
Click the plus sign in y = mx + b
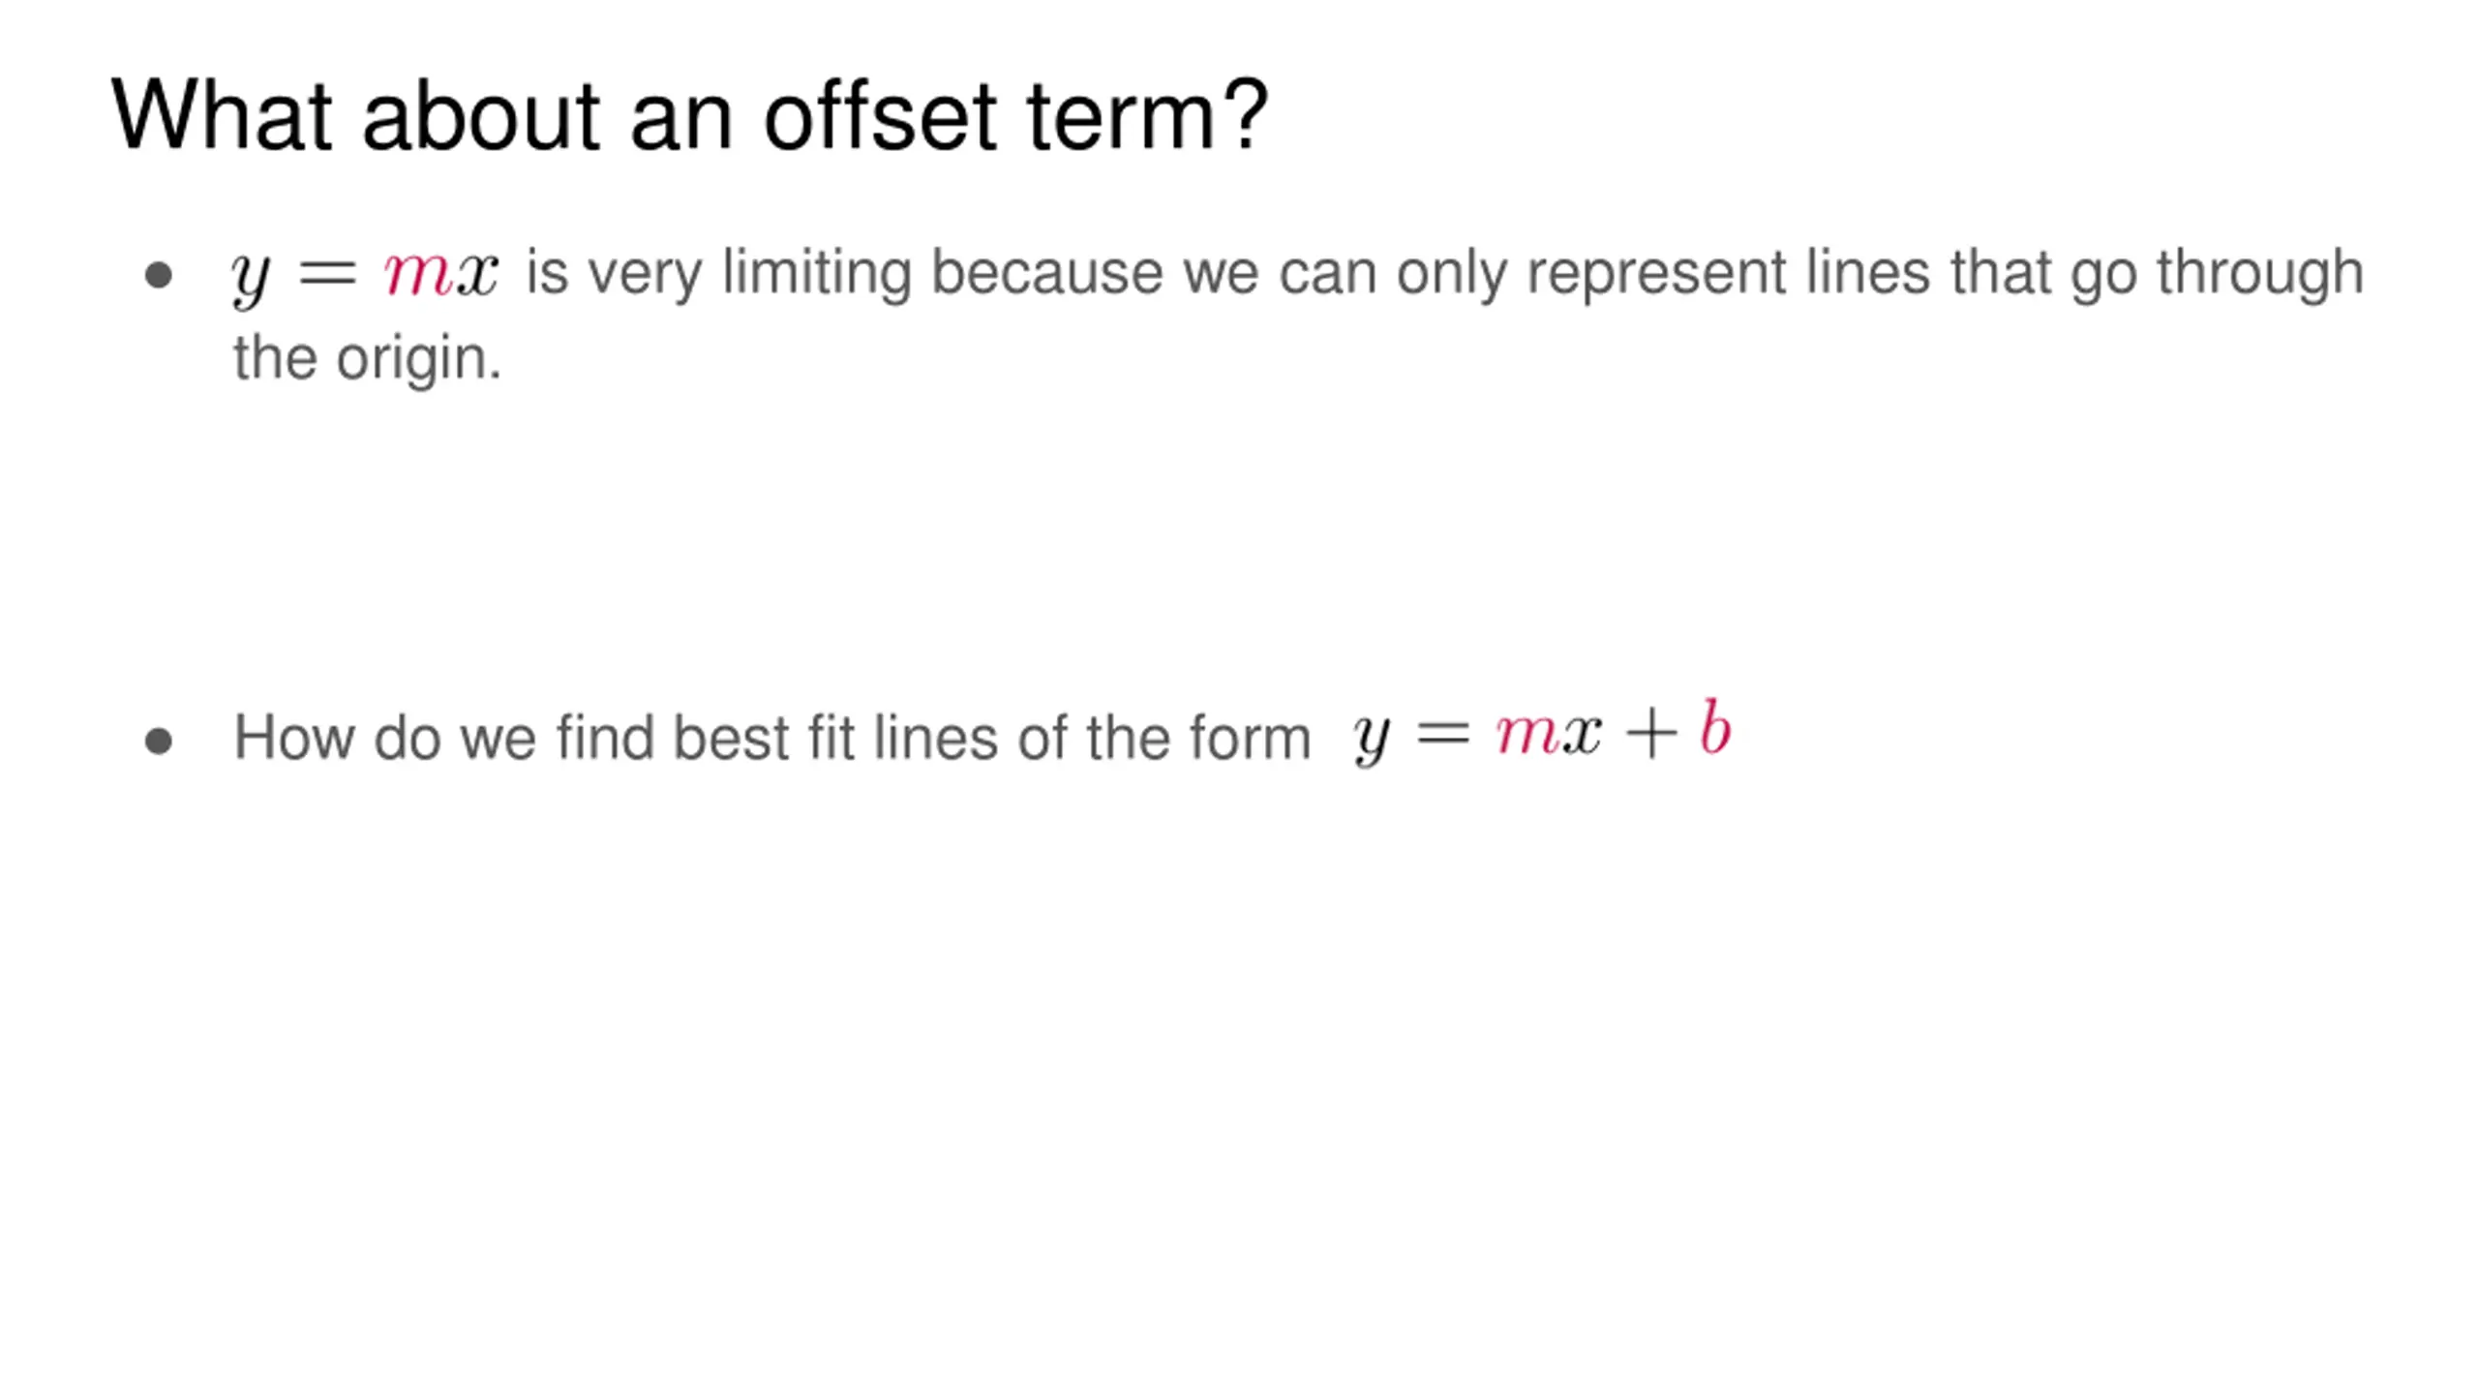click(1651, 734)
